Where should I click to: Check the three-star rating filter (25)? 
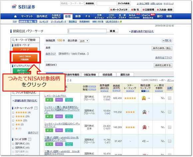point(13,121)
